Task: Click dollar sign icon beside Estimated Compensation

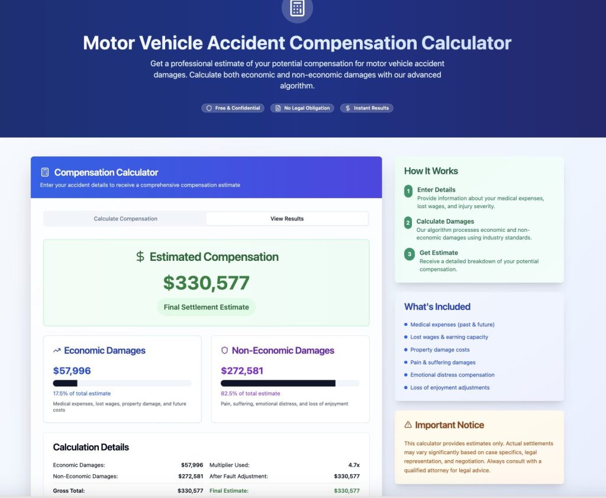Action: [140, 257]
